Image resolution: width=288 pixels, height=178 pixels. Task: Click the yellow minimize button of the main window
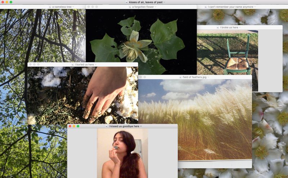6,2
